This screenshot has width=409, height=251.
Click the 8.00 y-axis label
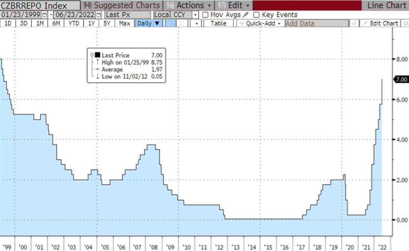[x=402, y=59]
